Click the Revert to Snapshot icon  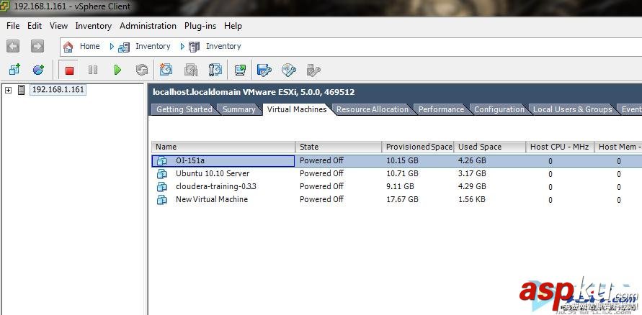191,70
